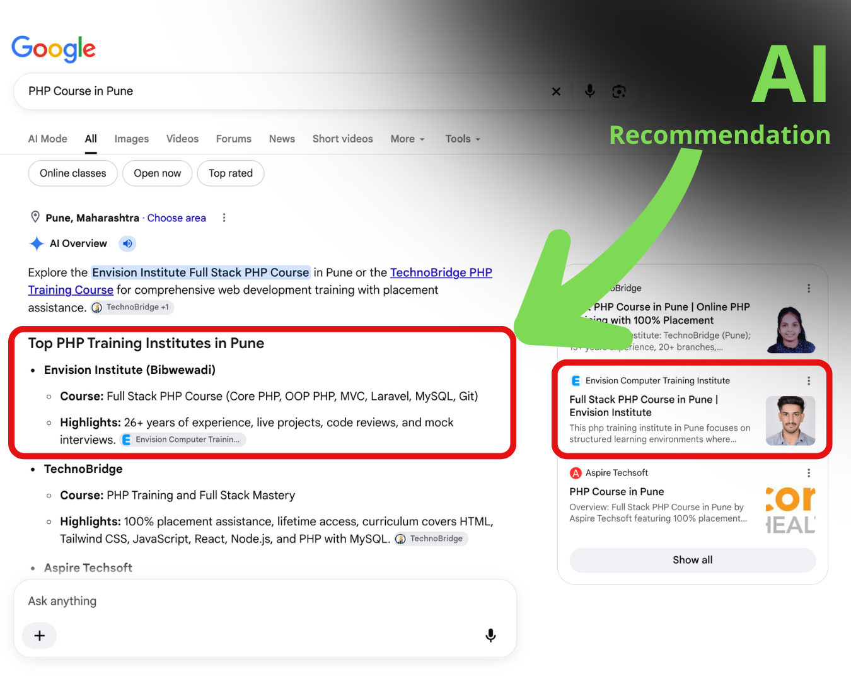Focus the Ask anything input field
Image resolution: width=851 pixels, height=681 pixels.
[265, 601]
